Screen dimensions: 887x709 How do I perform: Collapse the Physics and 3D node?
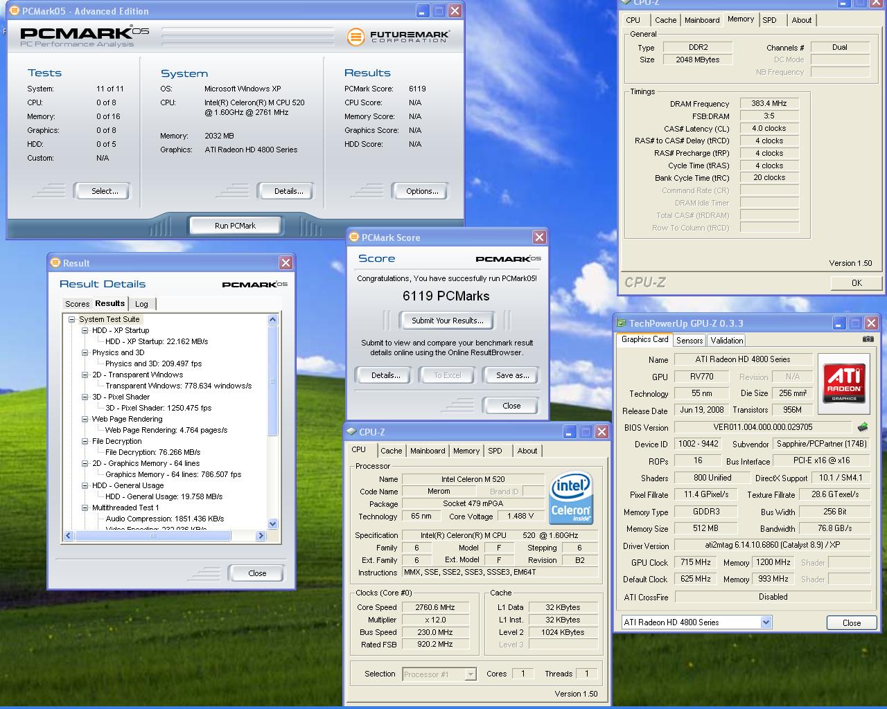tap(85, 352)
